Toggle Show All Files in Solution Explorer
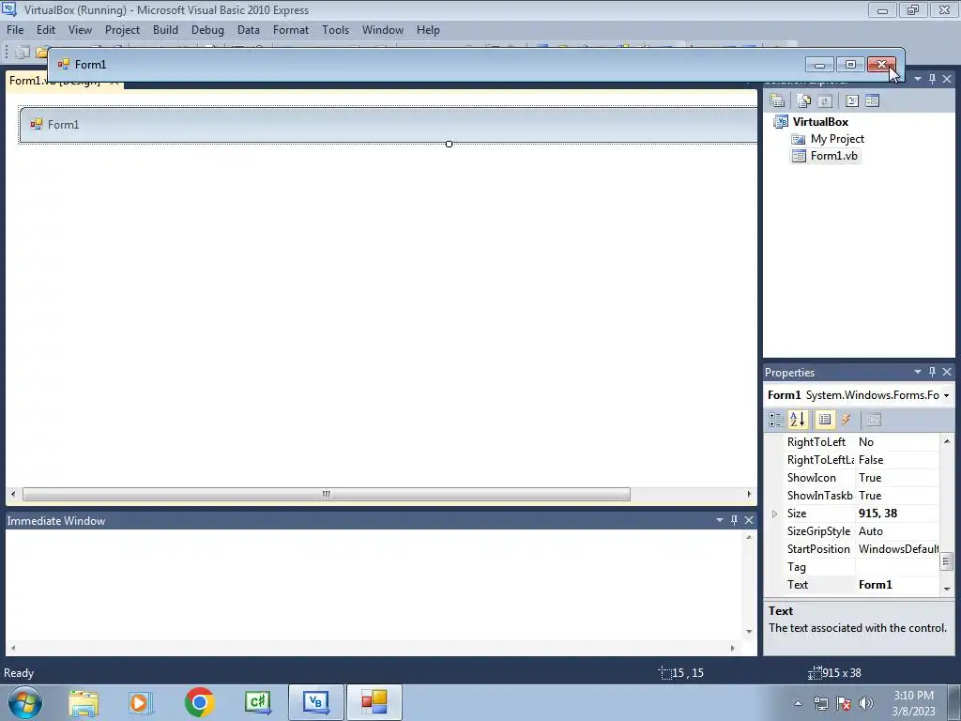 coord(803,100)
